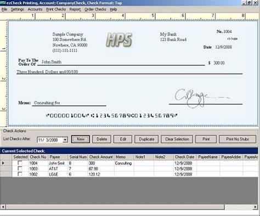The image size is (260, 216).
Task: Click the HPS logo on the check
Action: [119, 39]
